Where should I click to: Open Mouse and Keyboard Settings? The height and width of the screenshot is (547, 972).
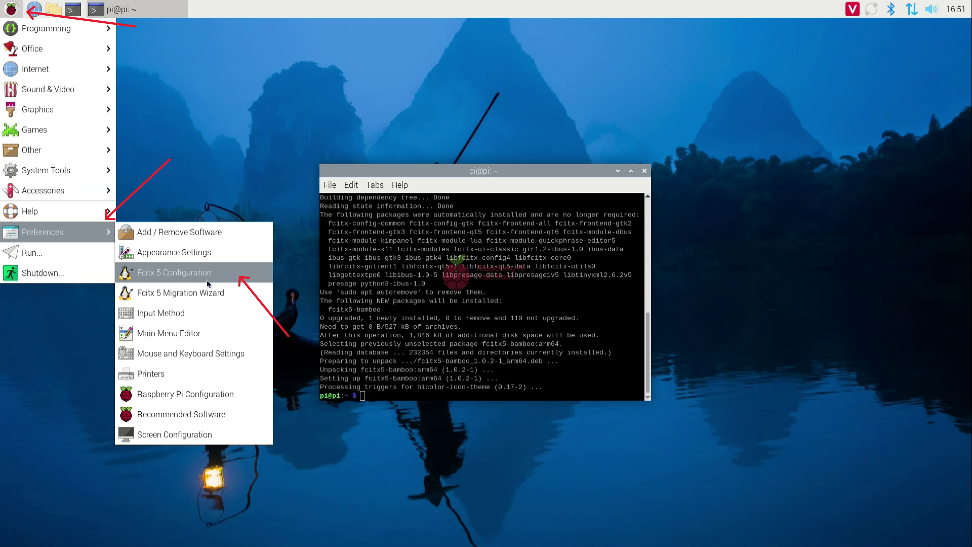[x=190, y=354]
